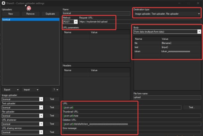Test the URL shortener
The image size is (203, 136).
click(x=52, y=124)
